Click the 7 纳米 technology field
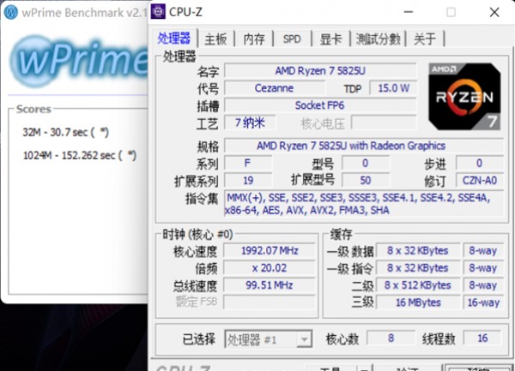The image size is (515, 371). click(x=250, y=123)
